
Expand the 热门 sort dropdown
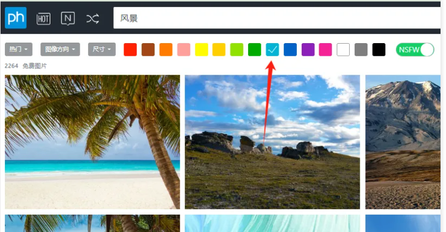19,50
